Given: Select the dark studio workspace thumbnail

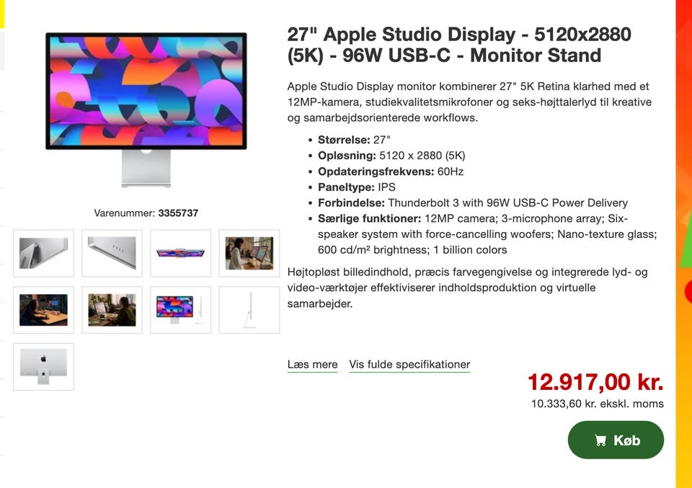Looking at the screenshot, I should coord(44,310).
